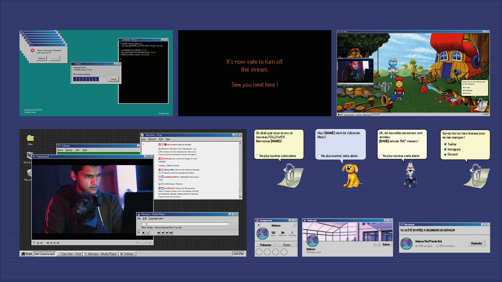Click Malorus Red Panda server avatar in Discord
The image size is (502, 282).
[x=406, y=243]
